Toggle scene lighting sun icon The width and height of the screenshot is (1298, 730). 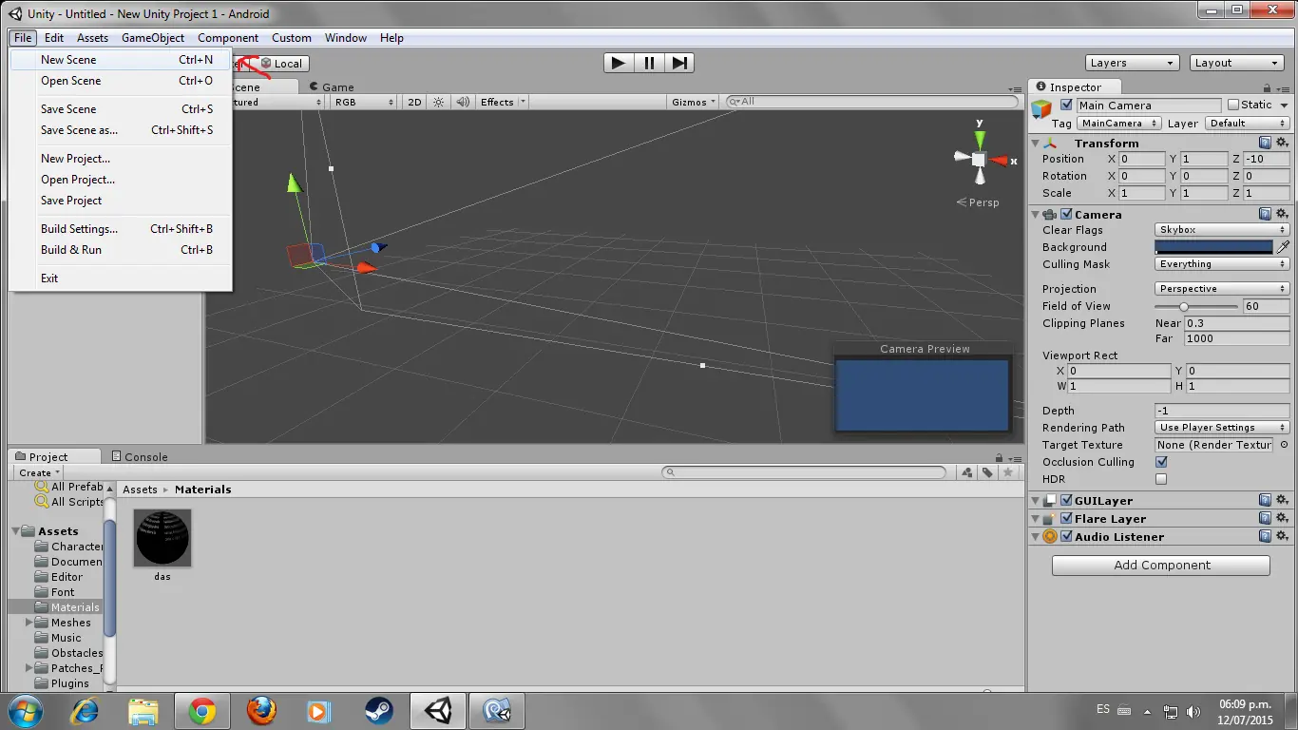click(438, 102)
